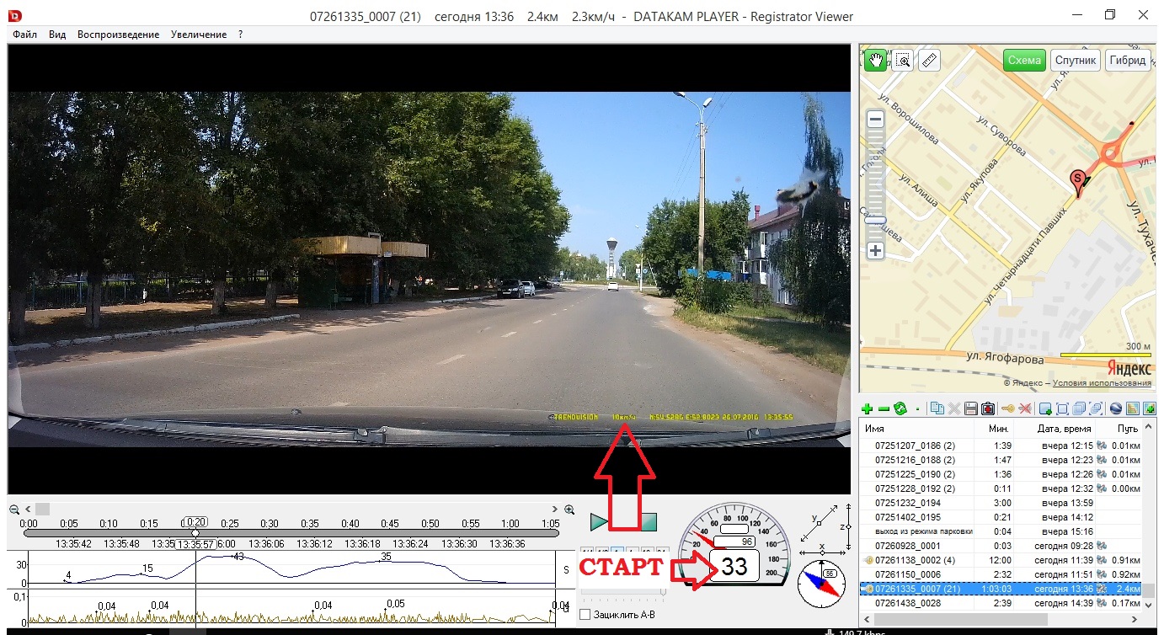Viewport: 1164px width, 635px height.
Task: Pick the ruler measurement tool
Action: 929,61
